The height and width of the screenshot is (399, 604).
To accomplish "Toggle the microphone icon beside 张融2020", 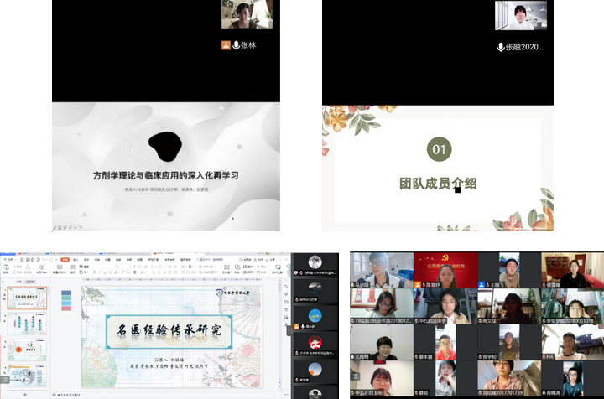I will point(501,48).
